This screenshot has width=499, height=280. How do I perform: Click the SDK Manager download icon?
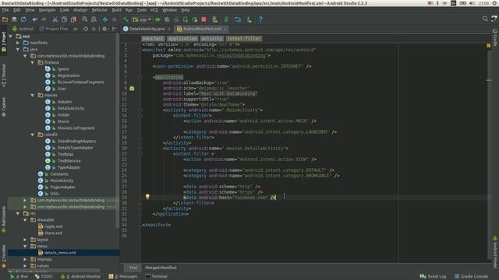[249, 19]
